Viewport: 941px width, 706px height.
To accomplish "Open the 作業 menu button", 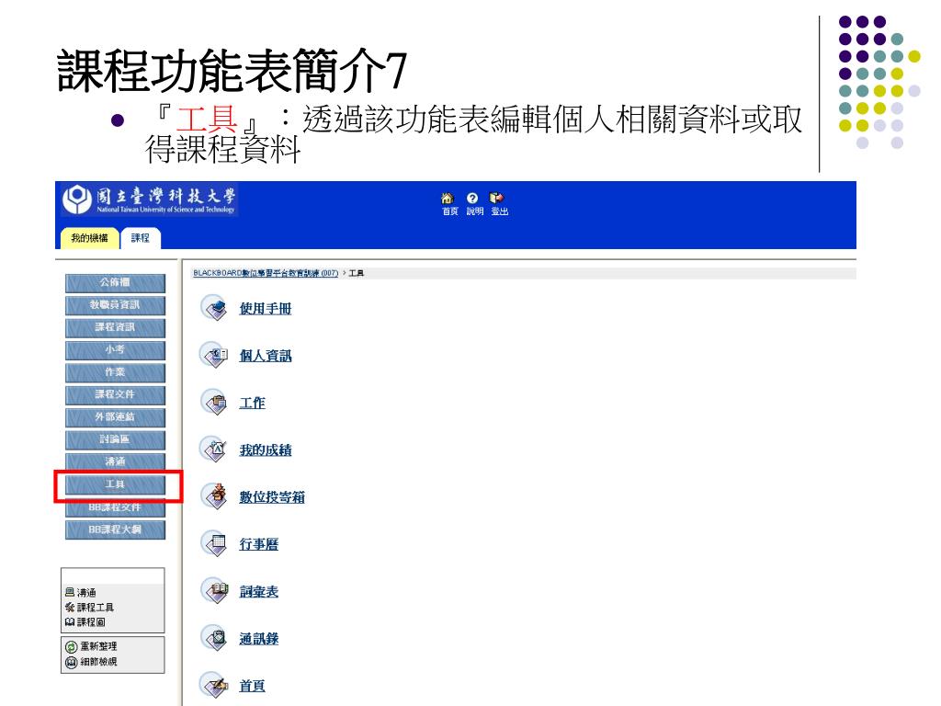I will click(x=115, y=372).
